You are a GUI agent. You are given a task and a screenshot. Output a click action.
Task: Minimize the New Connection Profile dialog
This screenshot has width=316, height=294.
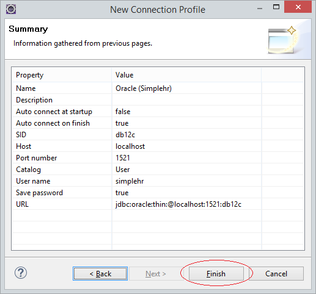pos(260,9)
